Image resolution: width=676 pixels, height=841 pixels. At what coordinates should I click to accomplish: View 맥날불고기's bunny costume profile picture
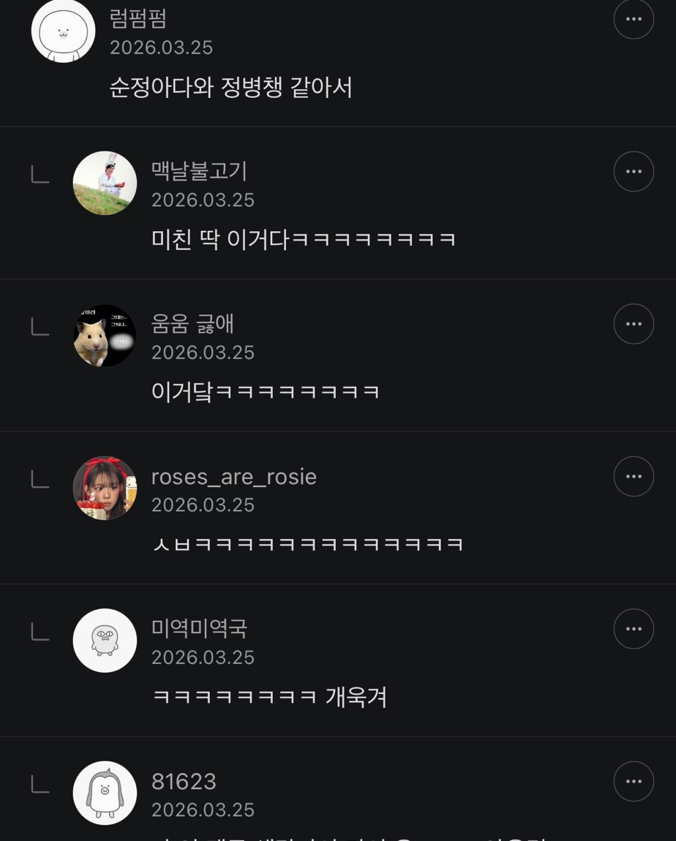[105, 183]
